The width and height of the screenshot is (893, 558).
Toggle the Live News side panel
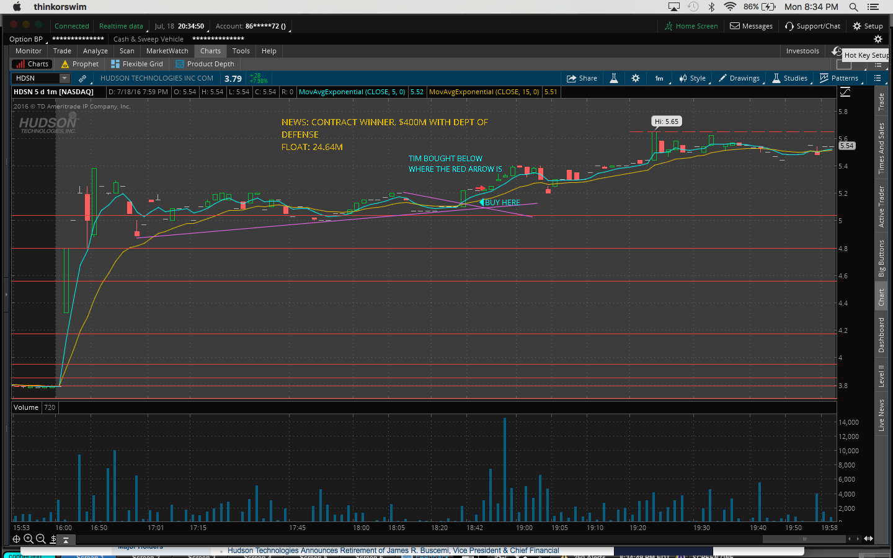coord(881,415)
